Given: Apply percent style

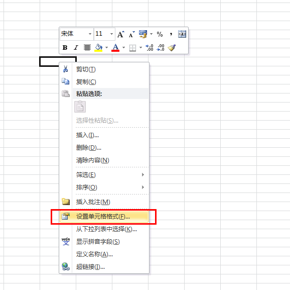Looking at the screenshot, I should (160, 34).
